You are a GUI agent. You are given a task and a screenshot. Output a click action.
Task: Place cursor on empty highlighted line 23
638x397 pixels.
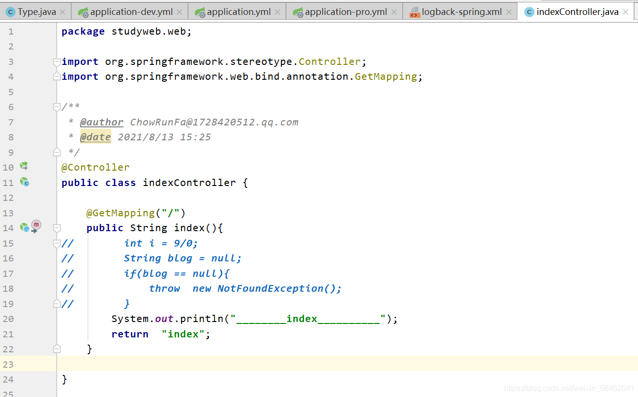[288, 364]
